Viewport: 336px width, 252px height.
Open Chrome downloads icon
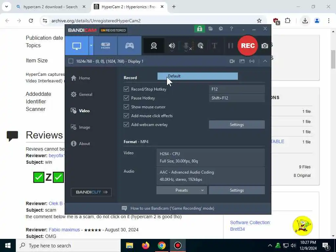[305, 21]
